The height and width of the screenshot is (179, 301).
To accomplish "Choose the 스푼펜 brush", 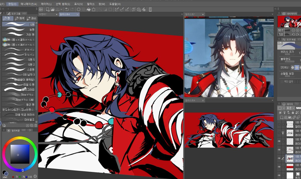I will pyautogui.click(x=18, y=69).
